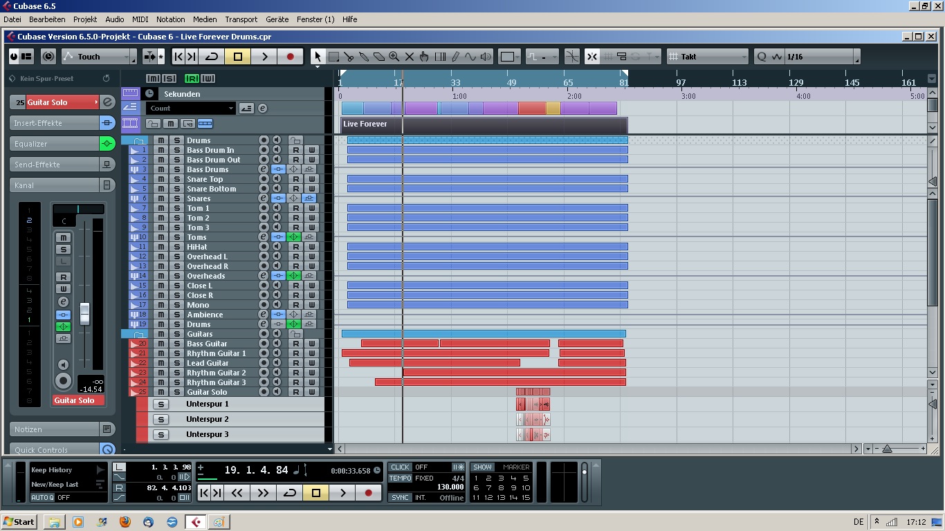The width and height of the screenshot is (945, 531).
Task: Toggle global Write automation button above tracks
Action: tap(208, 79)
